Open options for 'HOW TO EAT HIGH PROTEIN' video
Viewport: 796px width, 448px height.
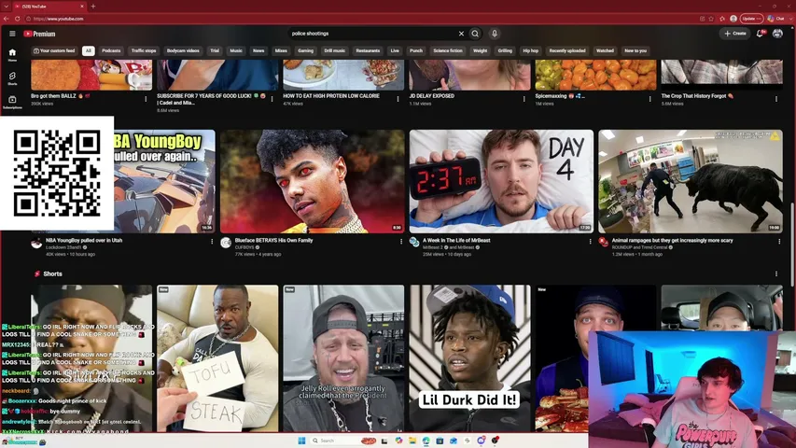(x=398, y=99)
